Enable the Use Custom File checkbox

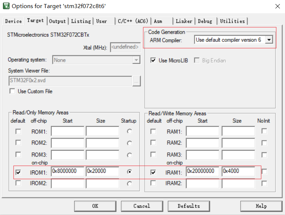[12, 91]
